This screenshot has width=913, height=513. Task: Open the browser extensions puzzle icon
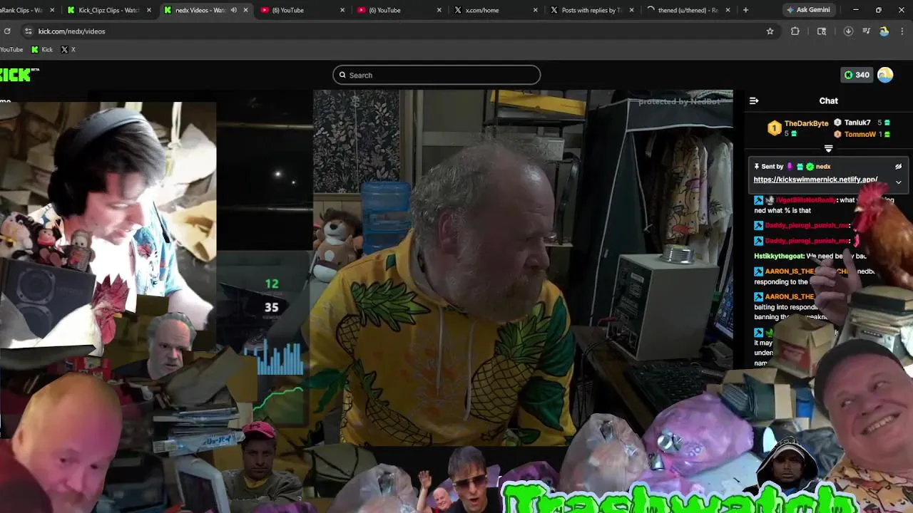pyautogui.click(x=795, y=31)
